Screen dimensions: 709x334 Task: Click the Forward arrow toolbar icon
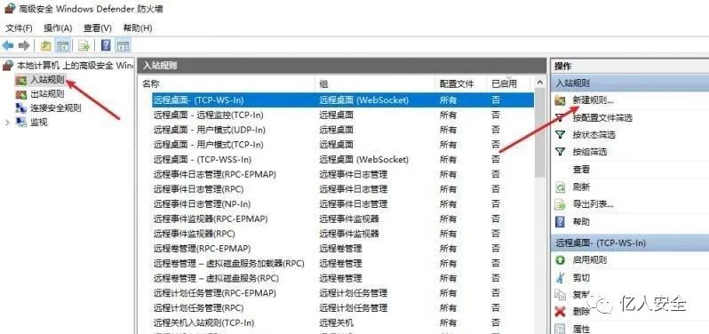pos(24,45)
